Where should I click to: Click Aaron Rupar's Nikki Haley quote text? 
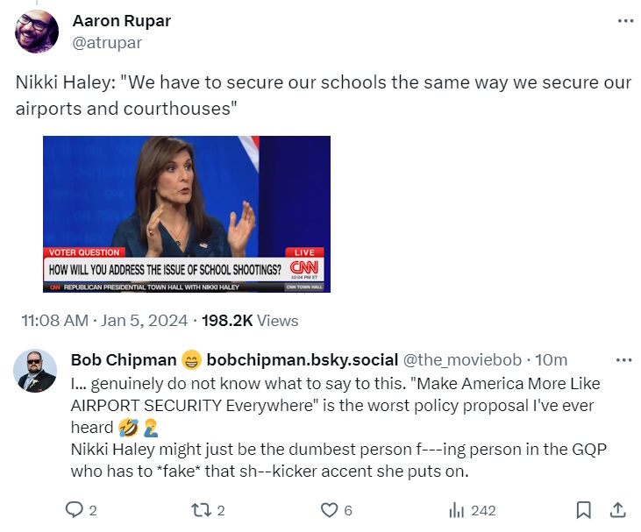(323, 96)
